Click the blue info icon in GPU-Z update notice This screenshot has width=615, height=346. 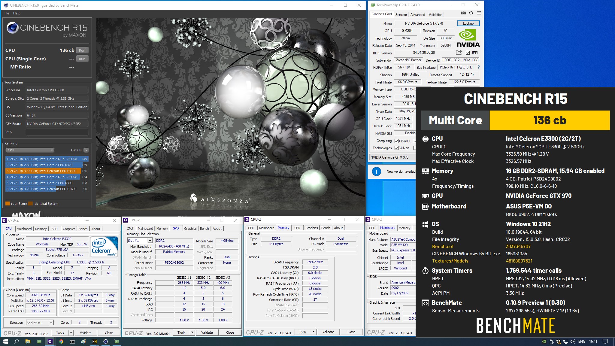[376, 171]
